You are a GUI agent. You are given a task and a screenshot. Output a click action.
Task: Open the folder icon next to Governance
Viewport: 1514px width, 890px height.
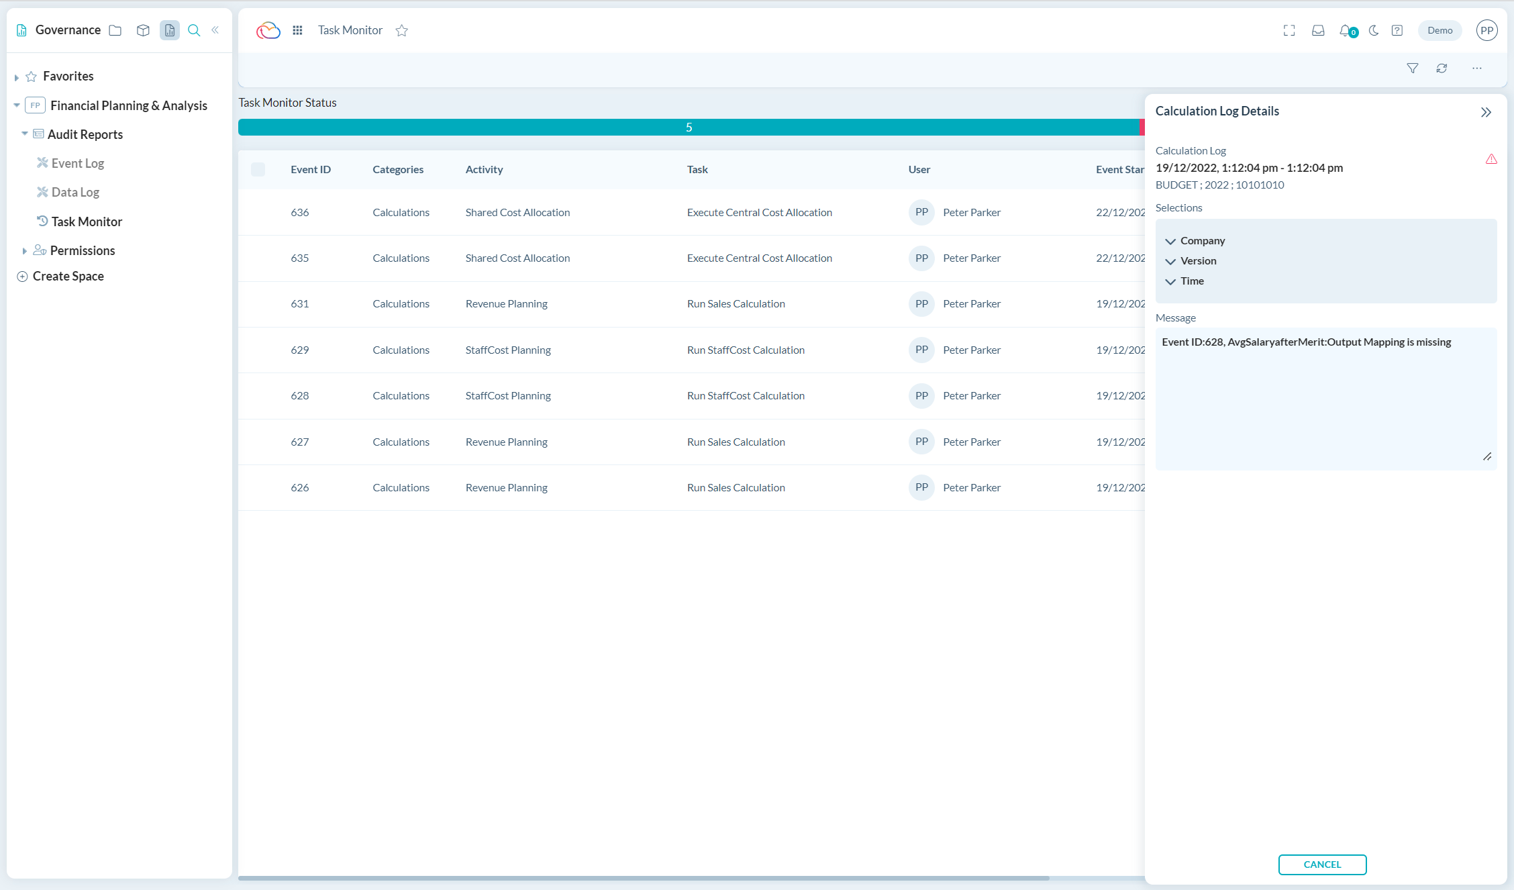[x=114, y=30]
